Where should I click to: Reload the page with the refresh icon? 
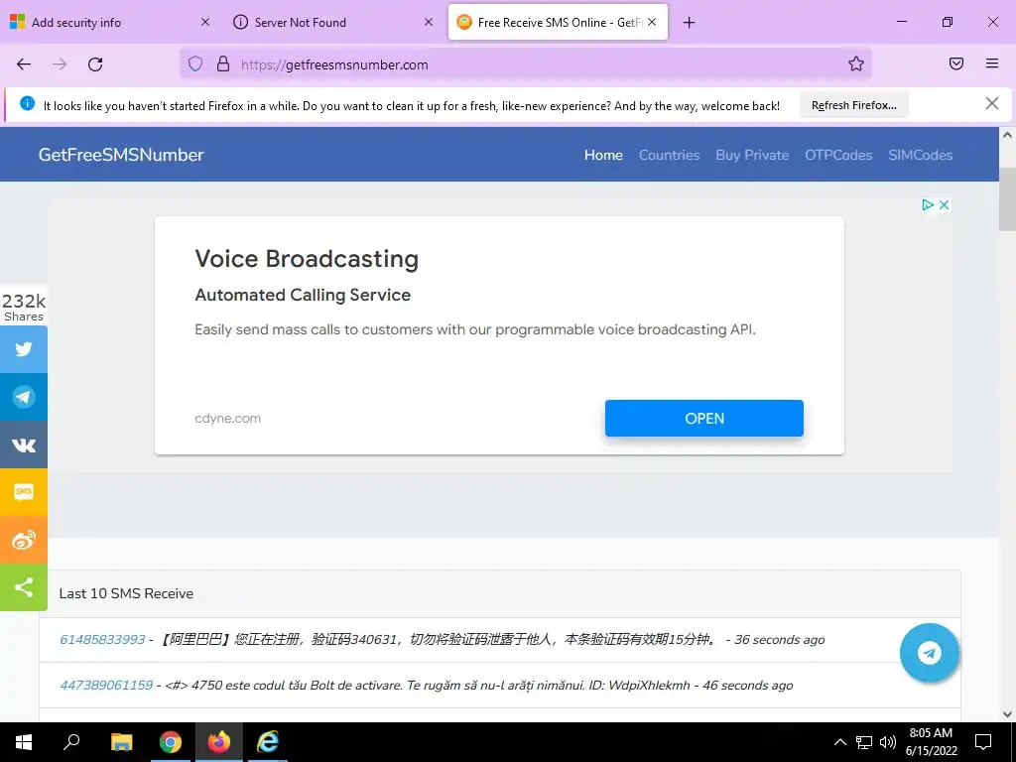click(x=95, y=64)
